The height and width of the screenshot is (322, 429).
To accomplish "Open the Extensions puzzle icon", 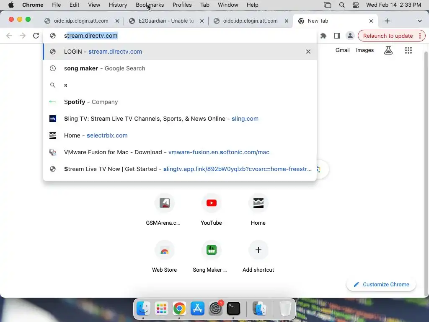I will point(323,36).
